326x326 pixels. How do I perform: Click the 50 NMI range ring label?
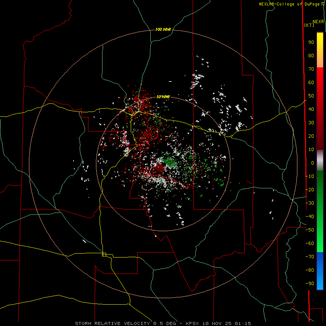(x=163, y=97)
